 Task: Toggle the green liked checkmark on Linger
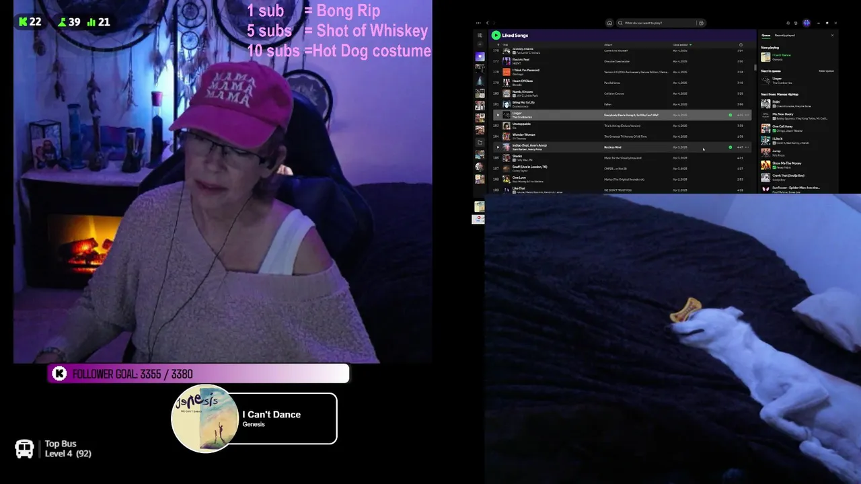(731, 115)
